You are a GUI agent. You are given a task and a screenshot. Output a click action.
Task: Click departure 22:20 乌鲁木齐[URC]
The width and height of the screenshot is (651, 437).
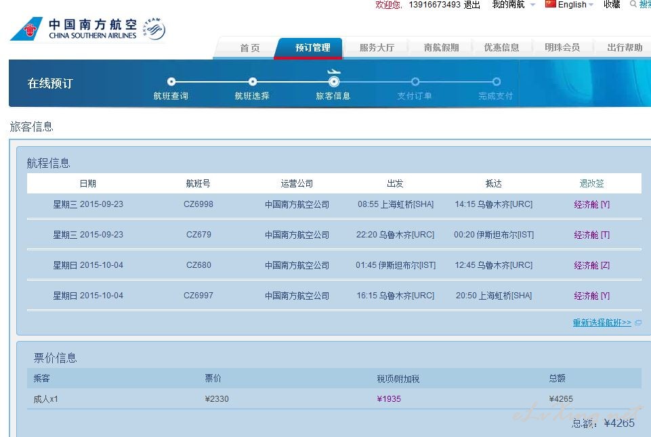395,235
